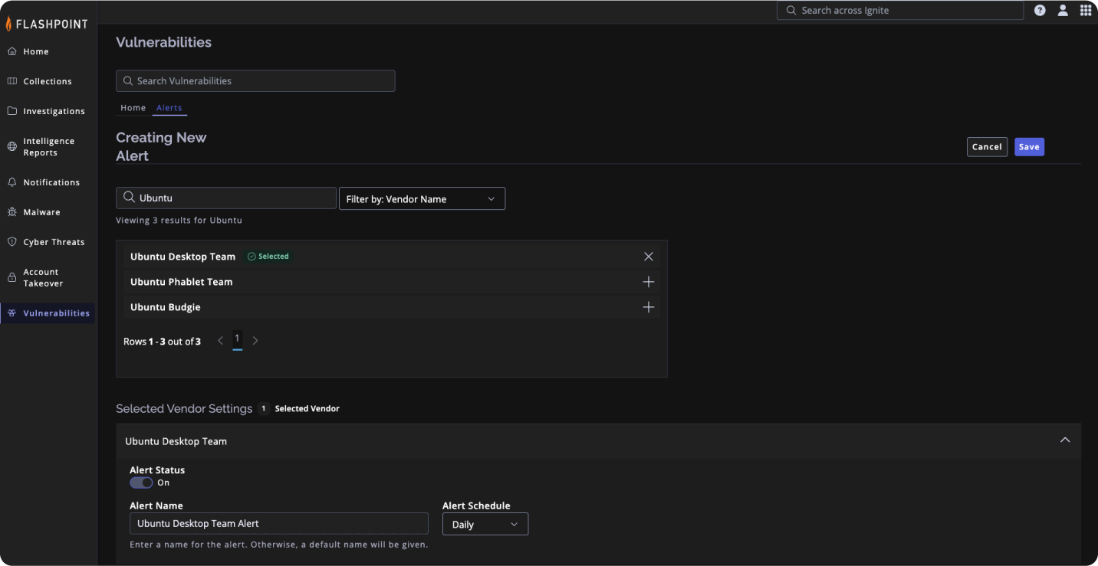The width and height of the screenshot is (1098, 566).
Task: Switch to the Home tab
Action: pyautogui.click(x=133, y=108)
